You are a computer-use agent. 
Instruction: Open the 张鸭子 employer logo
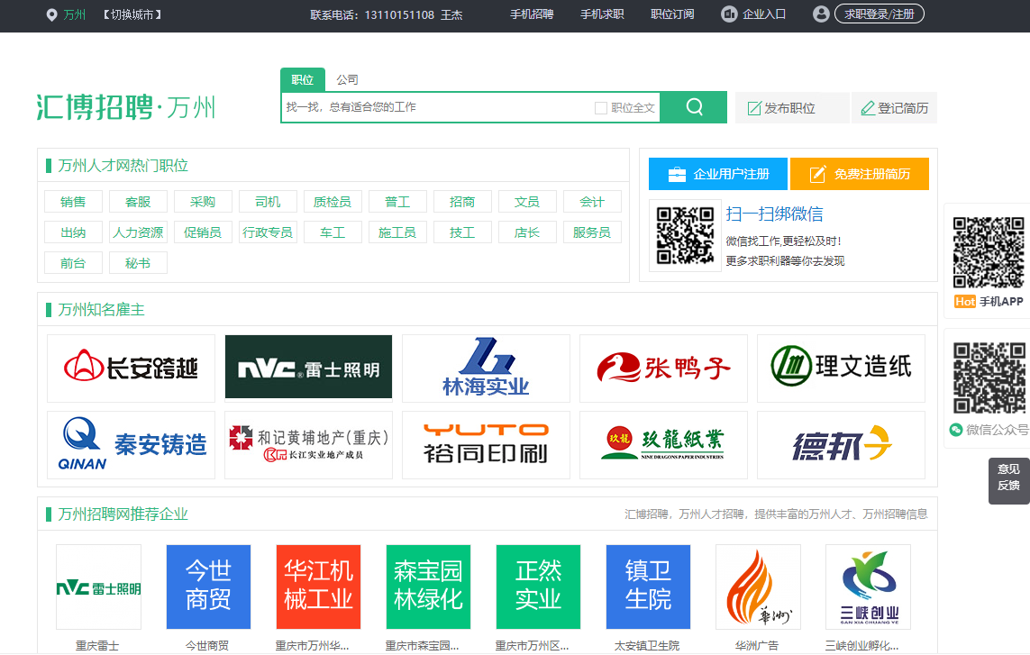(663, 368)
